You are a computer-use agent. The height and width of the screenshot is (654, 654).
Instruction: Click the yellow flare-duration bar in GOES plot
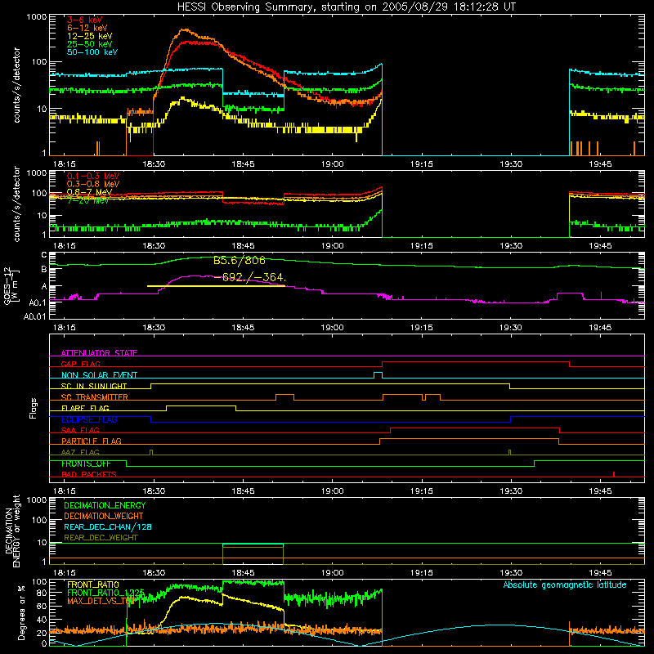[x=216, y=285]
